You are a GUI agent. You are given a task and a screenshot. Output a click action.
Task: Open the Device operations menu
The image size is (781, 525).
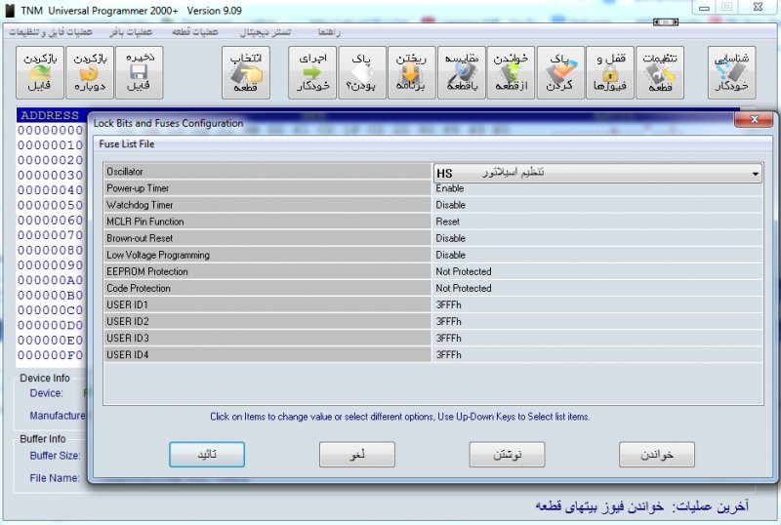[194, 32]
